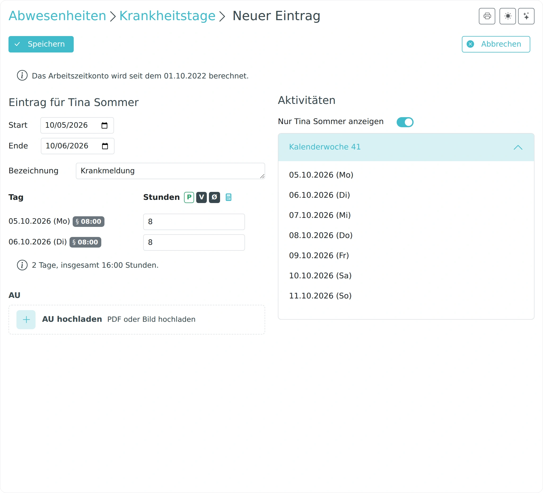Click the print icon button
This screenshot has height=493, width=543.
(x=487, y=16)
